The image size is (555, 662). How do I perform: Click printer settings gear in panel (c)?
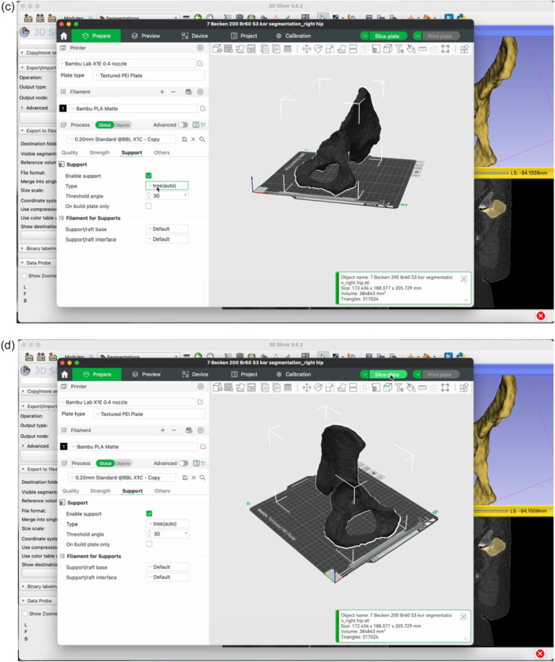pos(200,47)
